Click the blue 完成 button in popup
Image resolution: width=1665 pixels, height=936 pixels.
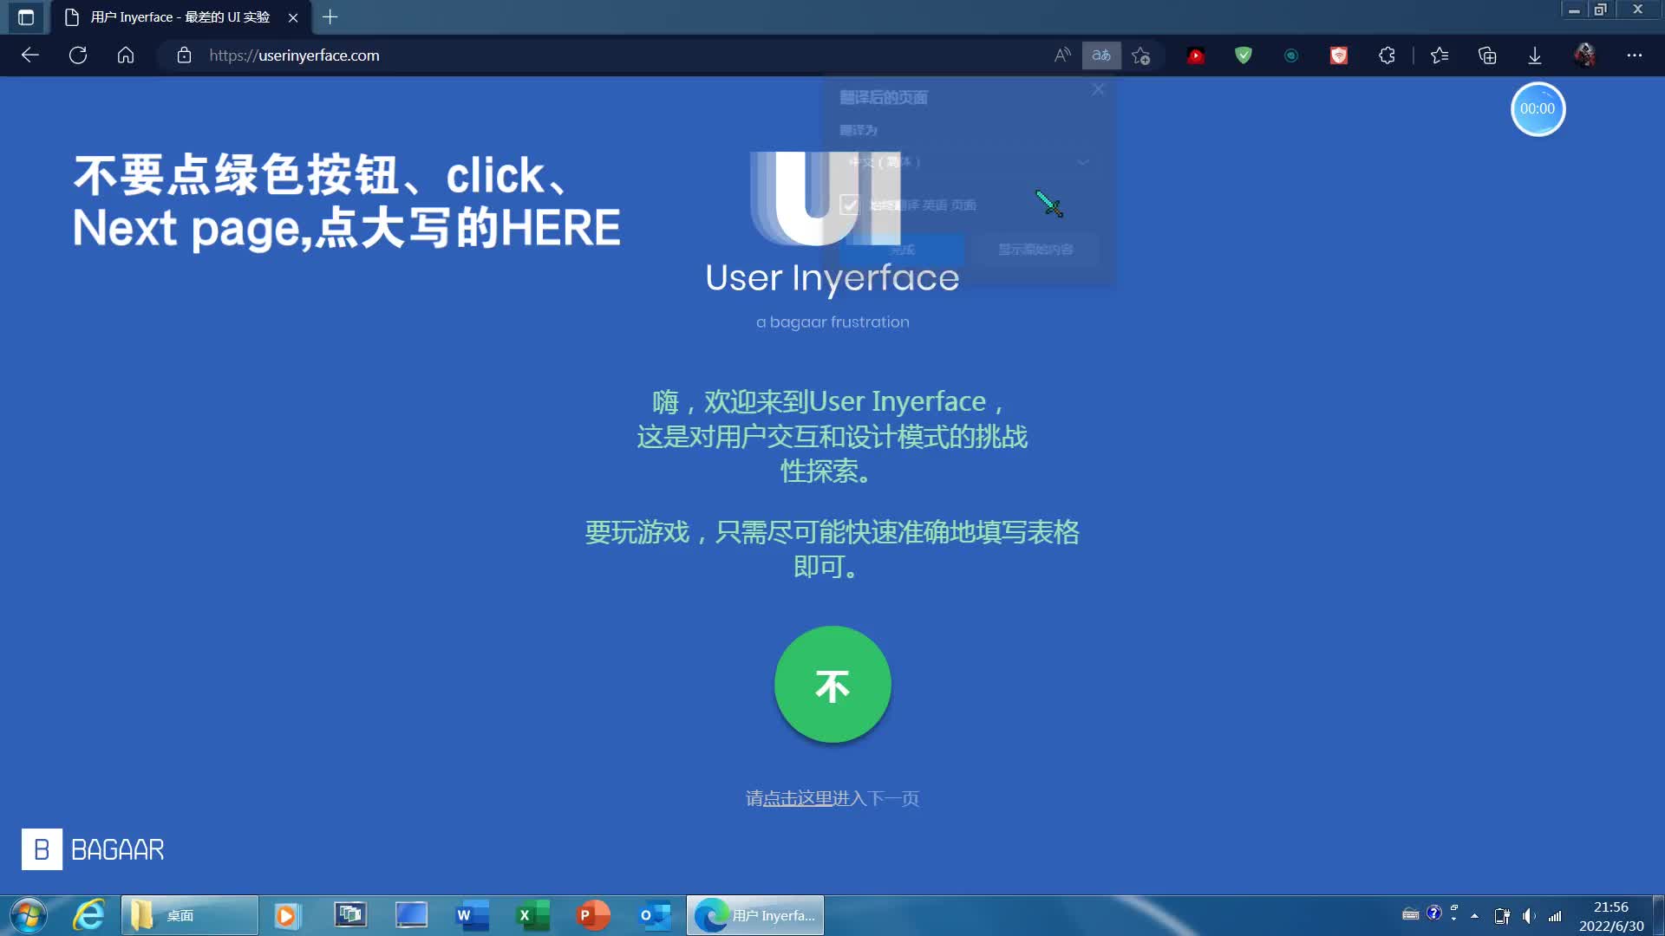point(902,250)
